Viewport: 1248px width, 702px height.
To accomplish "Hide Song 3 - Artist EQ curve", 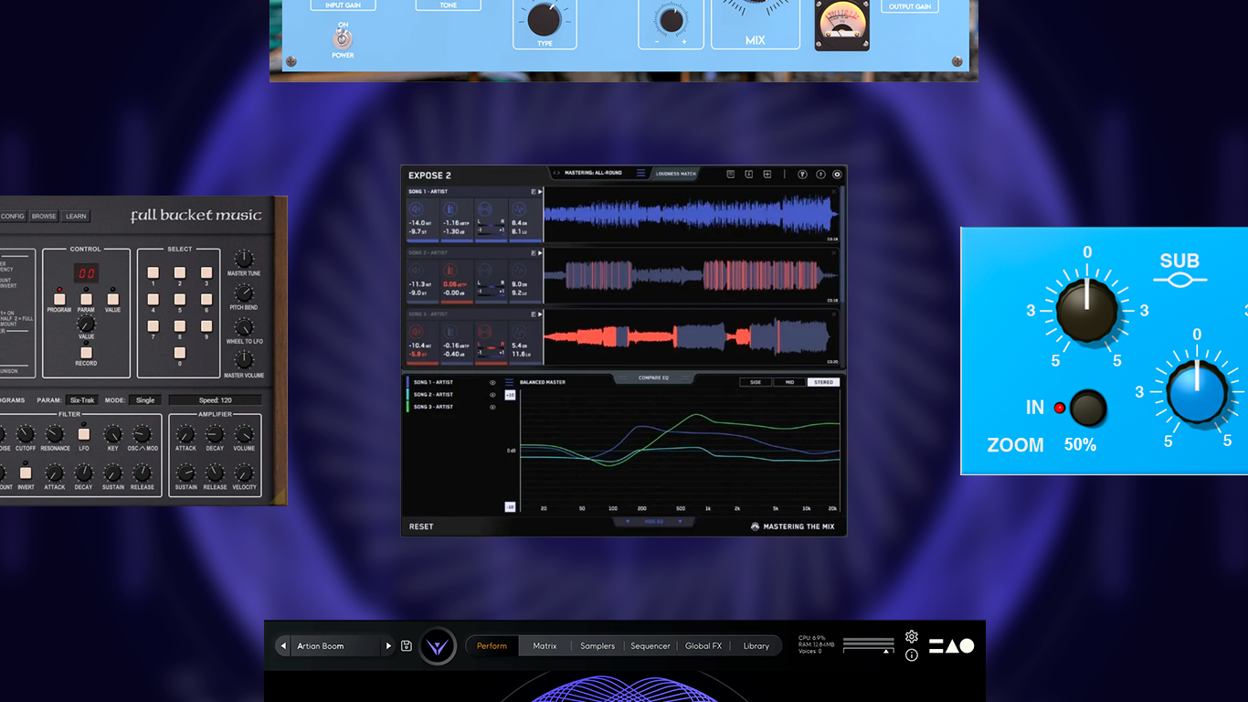I will click(492, 407).
